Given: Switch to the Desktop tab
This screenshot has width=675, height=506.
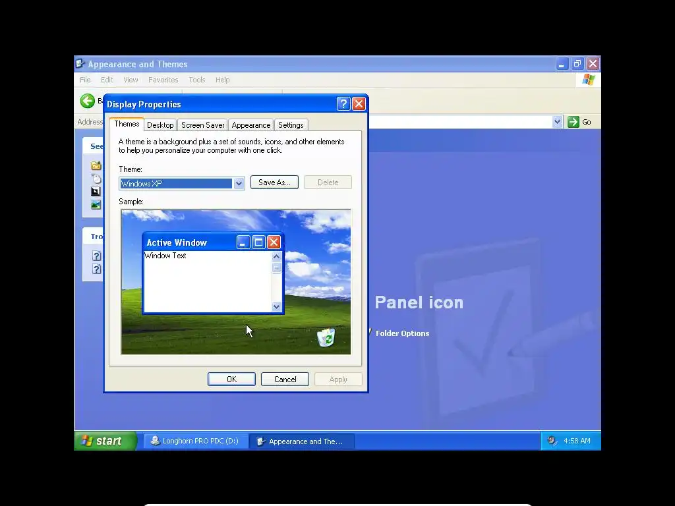Looking at the screenshot, I should click(160, 125).
